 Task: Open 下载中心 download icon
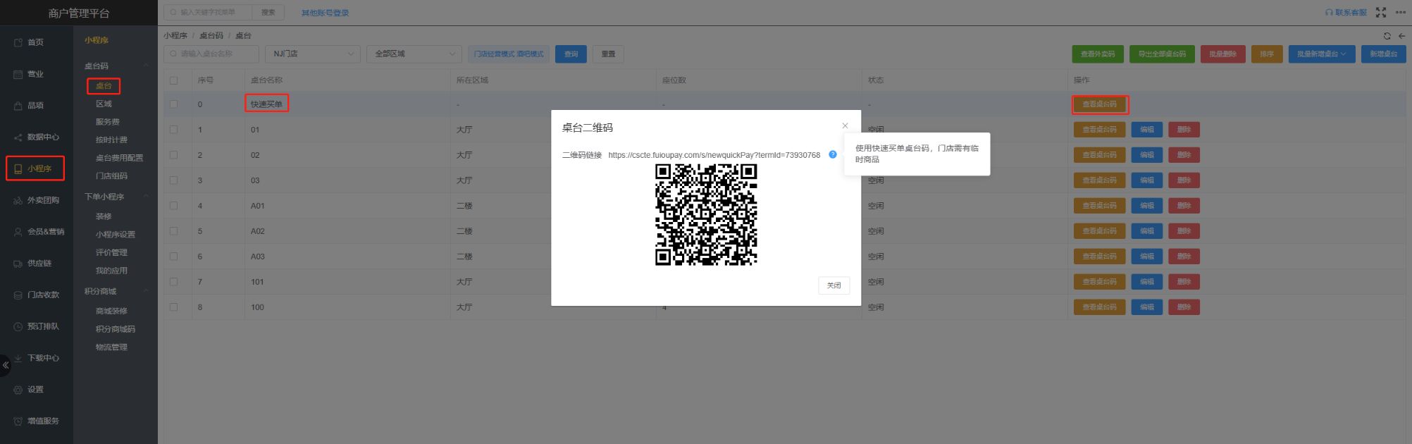(18, 358)
